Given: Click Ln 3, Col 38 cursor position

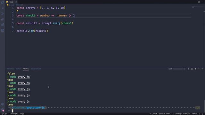Looking at the screenshot, I should (x=153, y=114).
